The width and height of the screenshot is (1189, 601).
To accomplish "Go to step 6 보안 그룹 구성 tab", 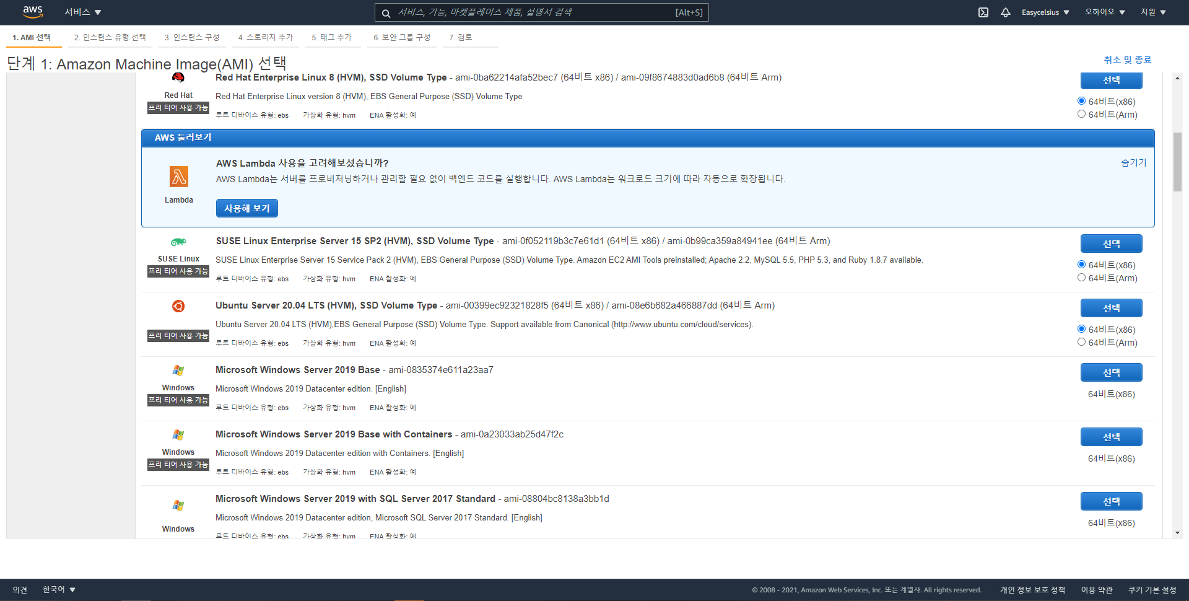I will pos(402,37).
